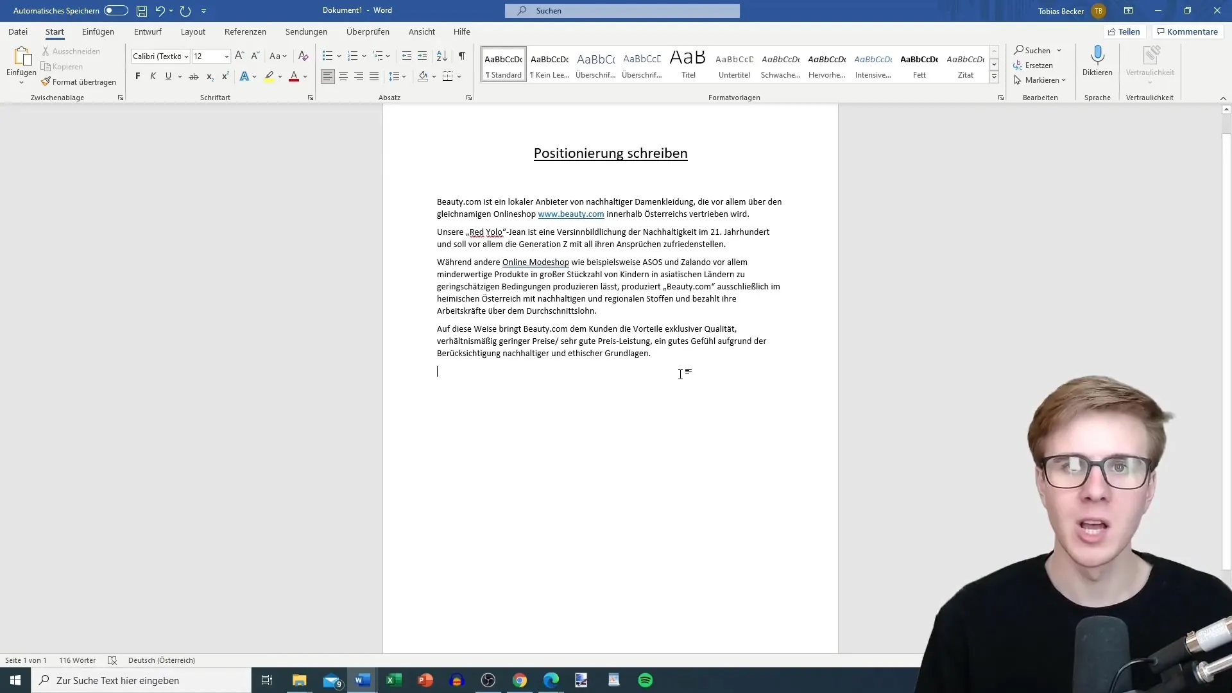Open bullet list dropdown arrow

click(x=339, y=56)
